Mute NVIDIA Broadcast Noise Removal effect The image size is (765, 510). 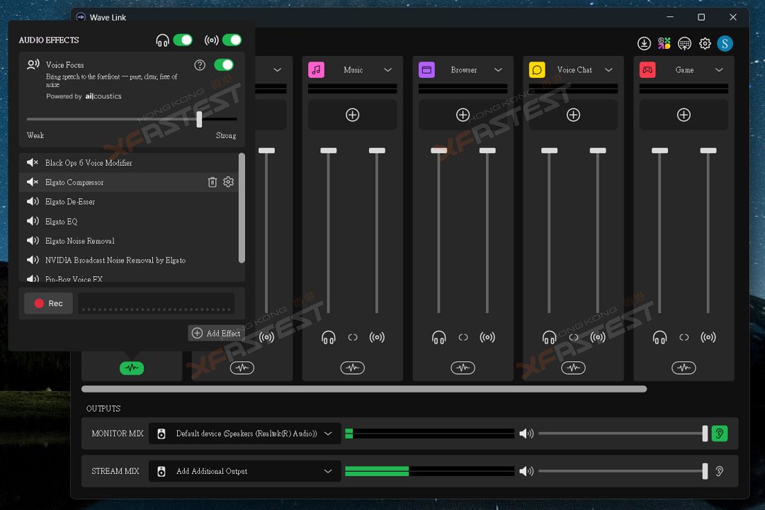(33, 260)
